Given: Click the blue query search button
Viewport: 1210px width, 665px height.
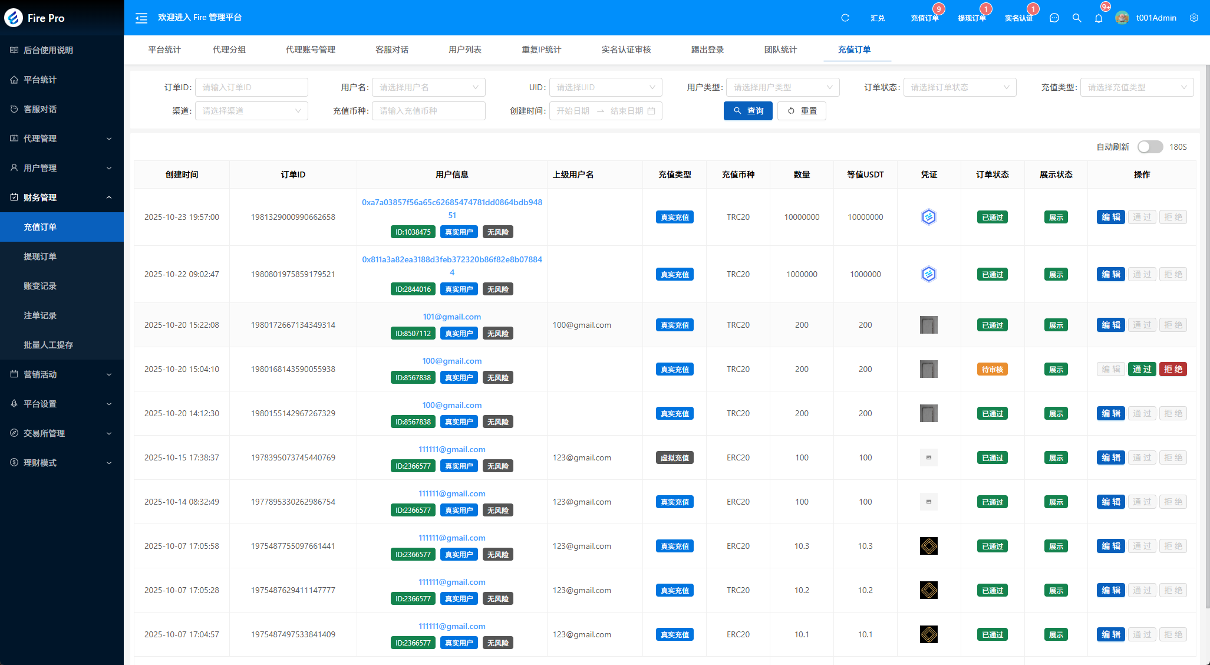Looking at the screenshot, I should [x=748, y=111].
